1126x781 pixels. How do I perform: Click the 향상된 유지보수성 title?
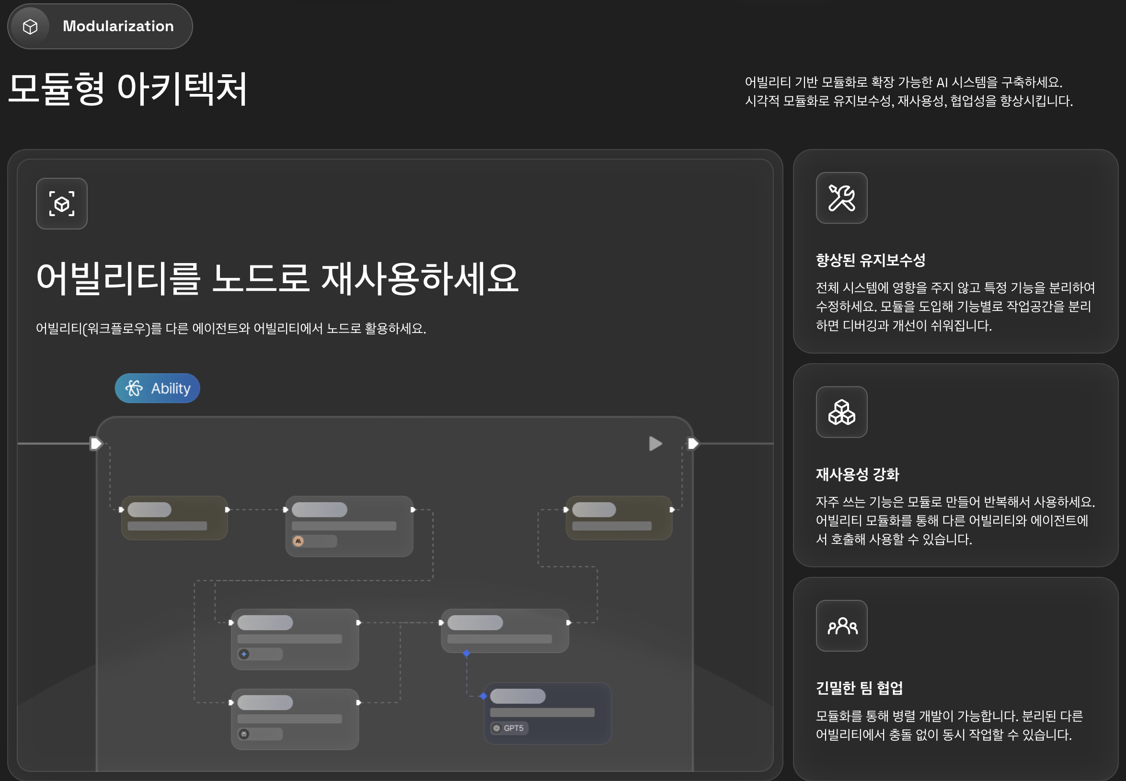871,260
